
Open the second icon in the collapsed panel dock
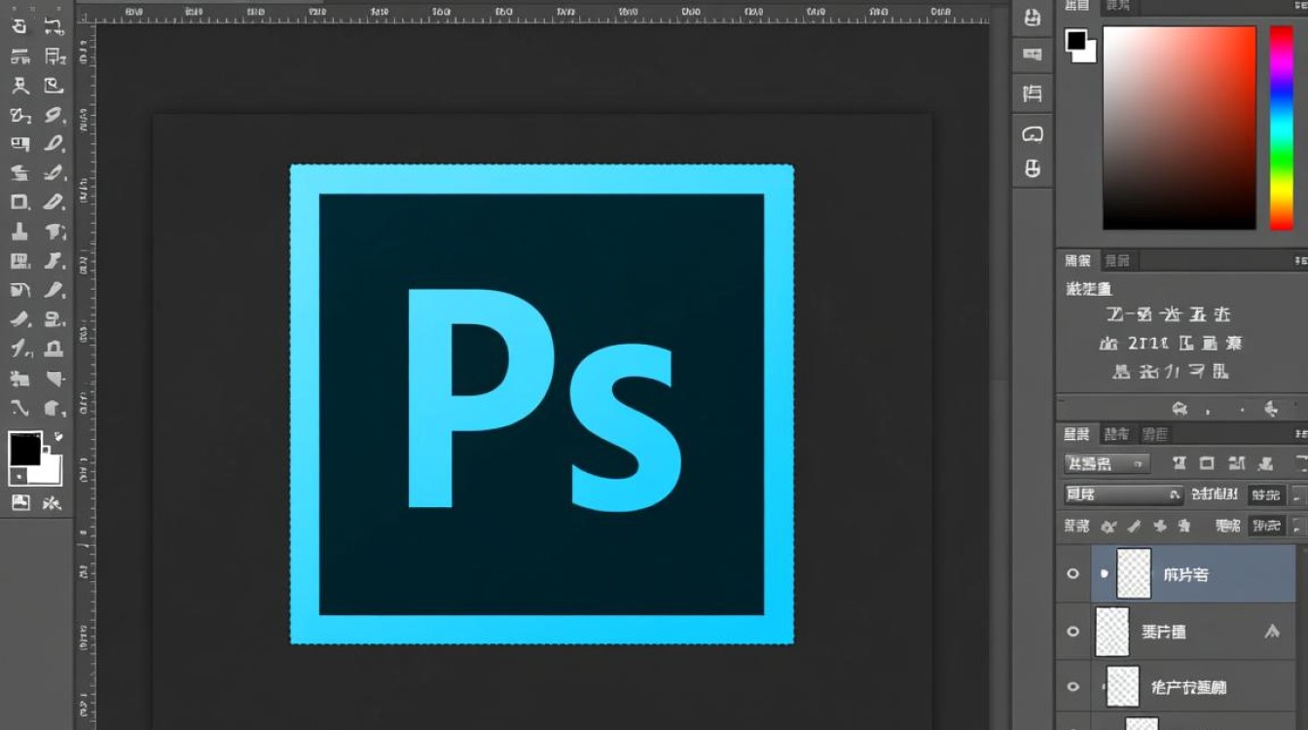pos(1033,55)
